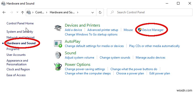Expand the chevron after 'Hardware and So...' breadcrumb
The width and height of the screenshot is (195, 93).
click(x=78, y=12)
